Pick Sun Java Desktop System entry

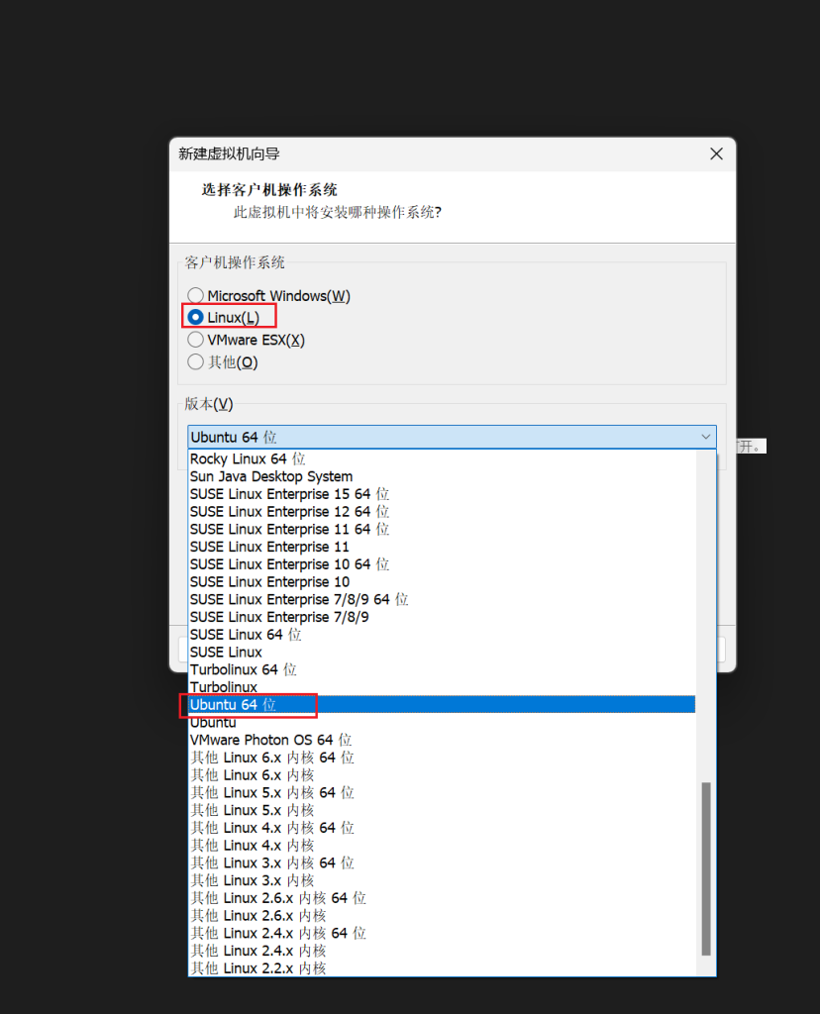(270, 476)
